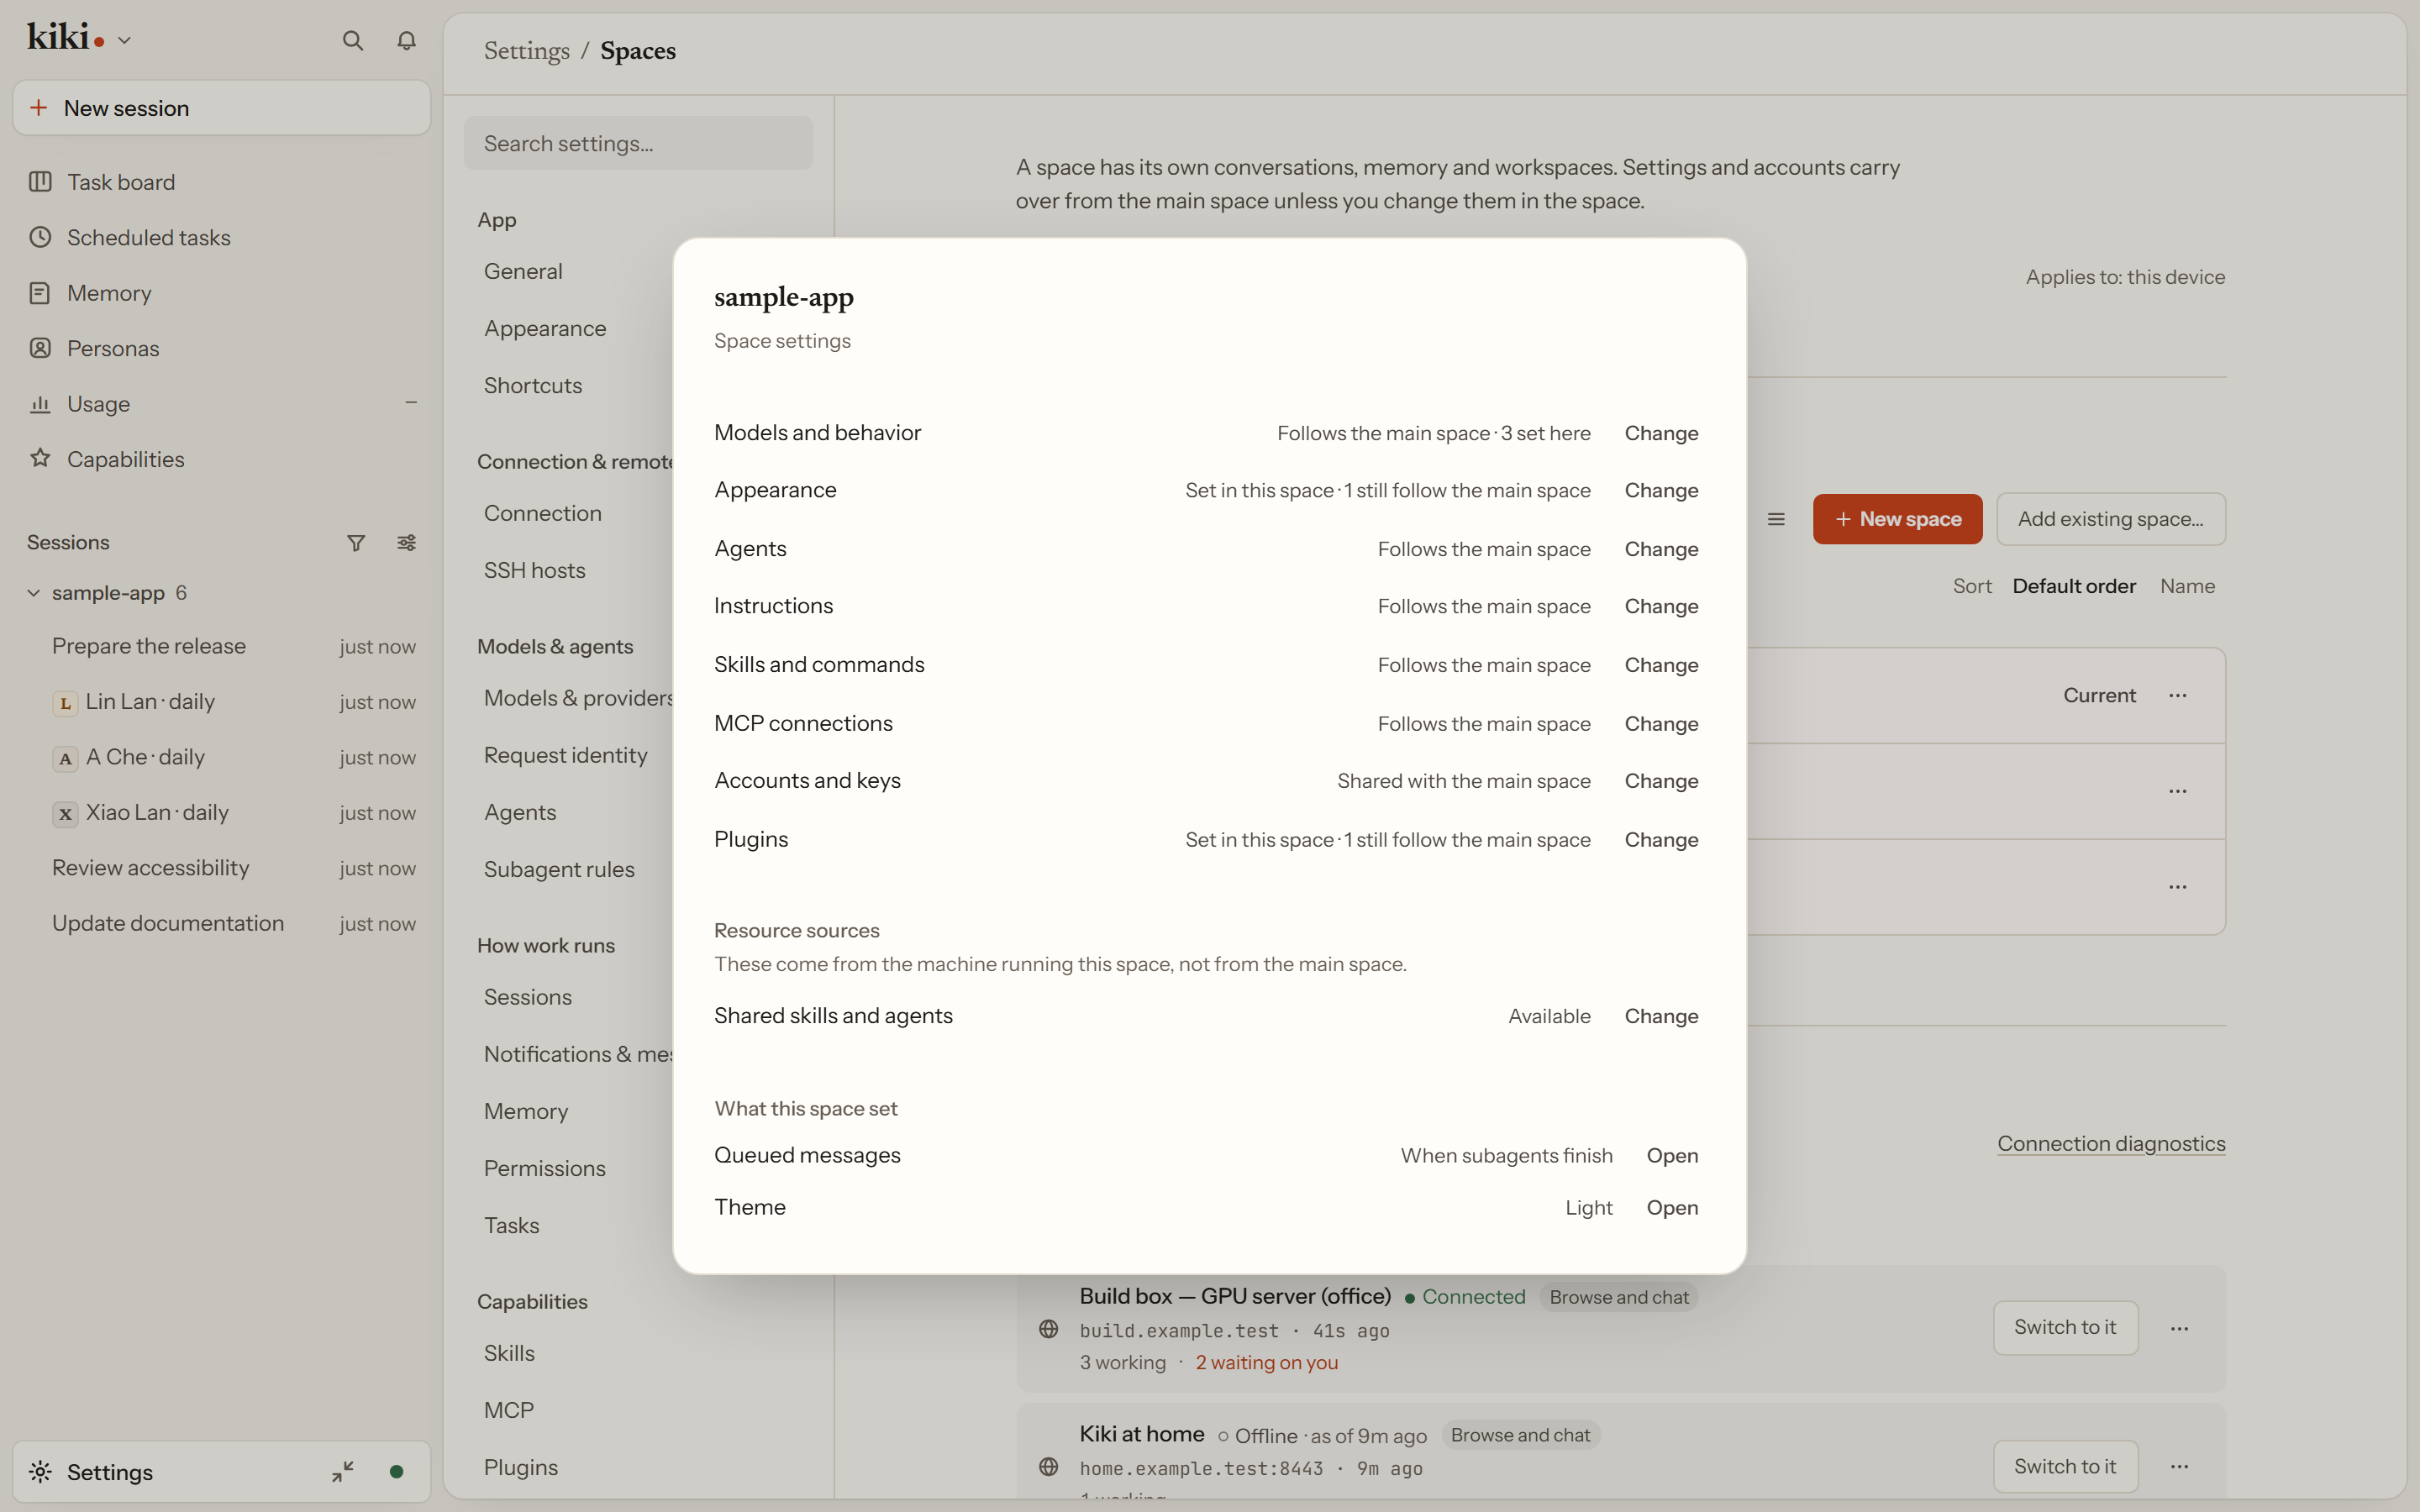Screen dimensions: 2420x1512
Task: Open the Update documentation session
Action: pos(222,924)
